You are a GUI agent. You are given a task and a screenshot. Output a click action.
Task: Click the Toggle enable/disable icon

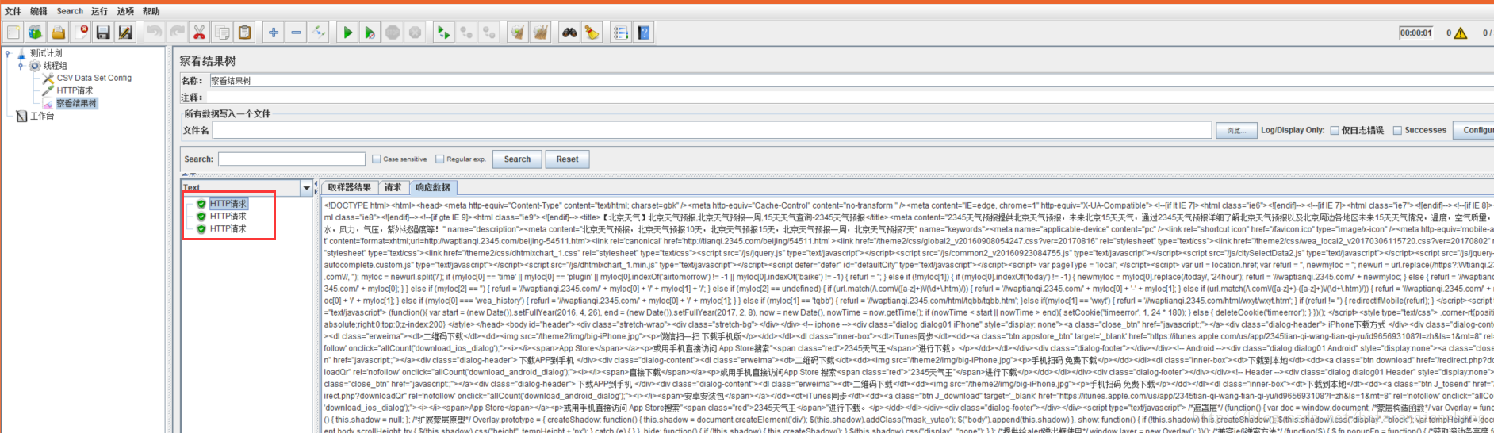tap(319, 33)
